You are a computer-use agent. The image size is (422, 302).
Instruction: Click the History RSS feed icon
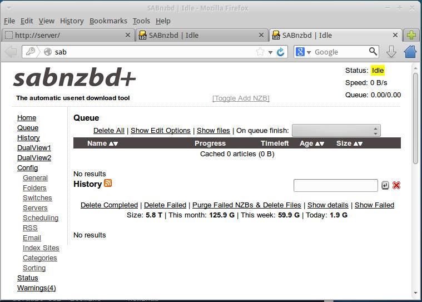(x=108, y=183)
